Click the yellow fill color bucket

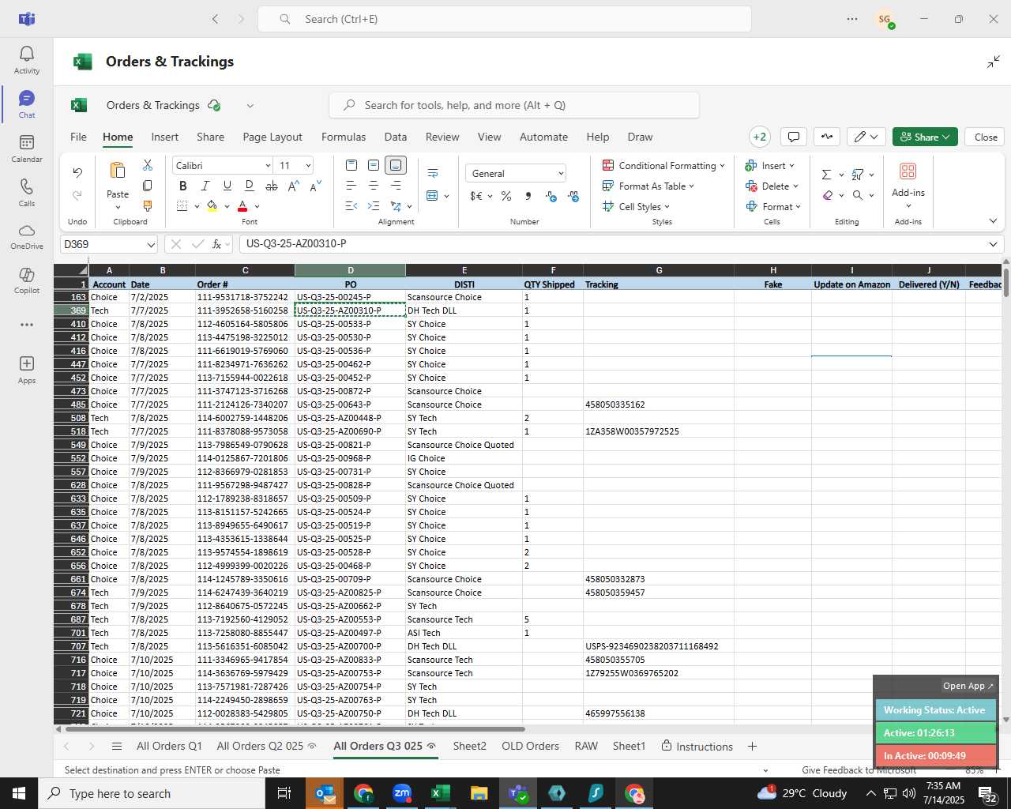click(212, 206)
